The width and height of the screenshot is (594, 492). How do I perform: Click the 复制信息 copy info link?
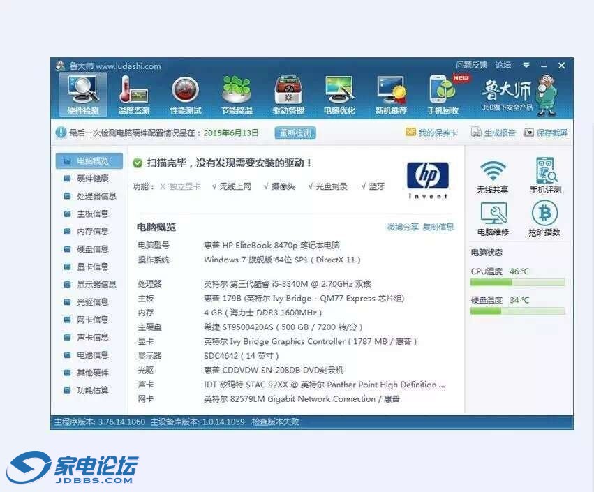pyautogui.click(x=438, y=227)
